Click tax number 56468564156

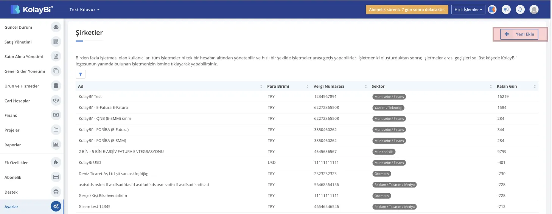326,185
